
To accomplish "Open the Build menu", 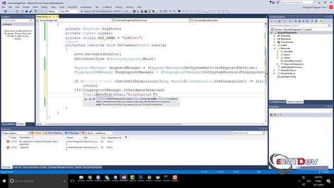I will (35, 7).
